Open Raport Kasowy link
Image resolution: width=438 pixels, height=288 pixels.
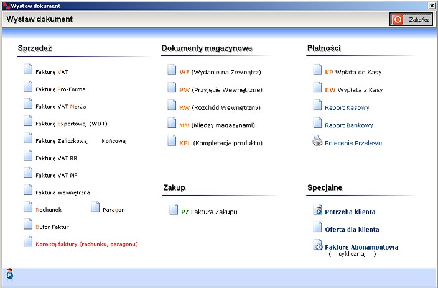[347, 107]
